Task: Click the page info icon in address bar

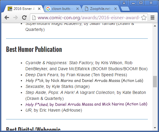Action: click(x=34, y=18)
